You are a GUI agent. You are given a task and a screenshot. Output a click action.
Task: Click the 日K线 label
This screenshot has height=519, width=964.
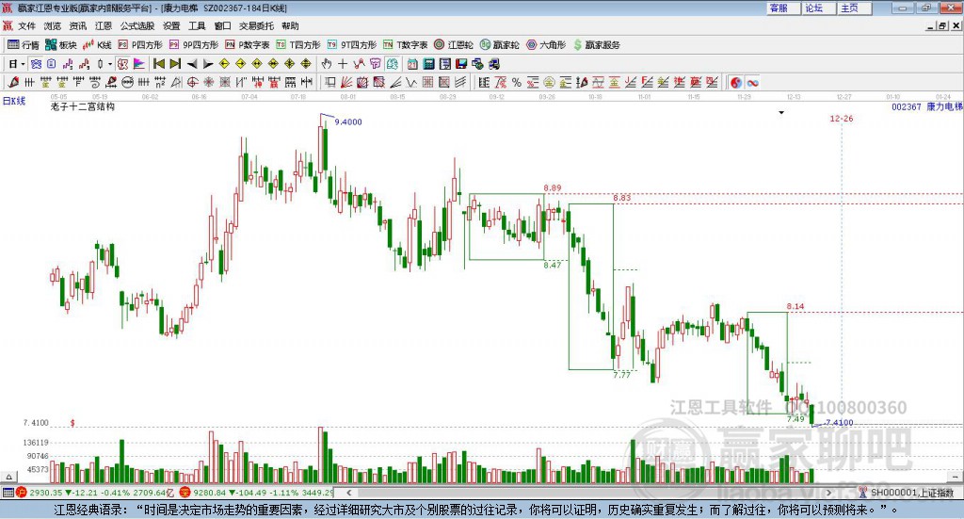pyautogui.click(x=13, y=101)
